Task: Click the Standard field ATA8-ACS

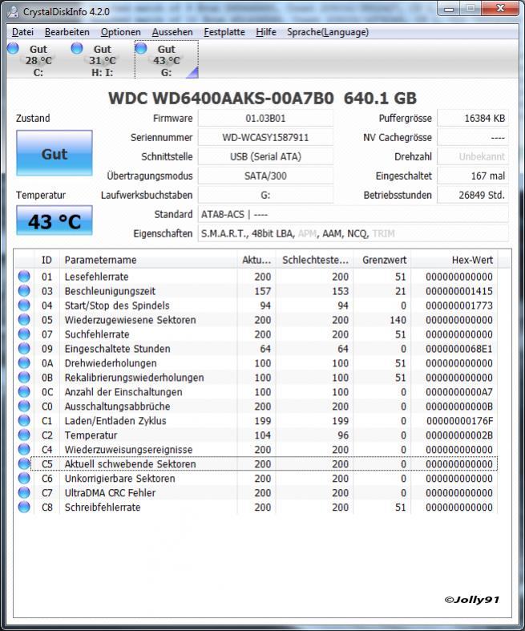Action: click(x=353, y=215)
